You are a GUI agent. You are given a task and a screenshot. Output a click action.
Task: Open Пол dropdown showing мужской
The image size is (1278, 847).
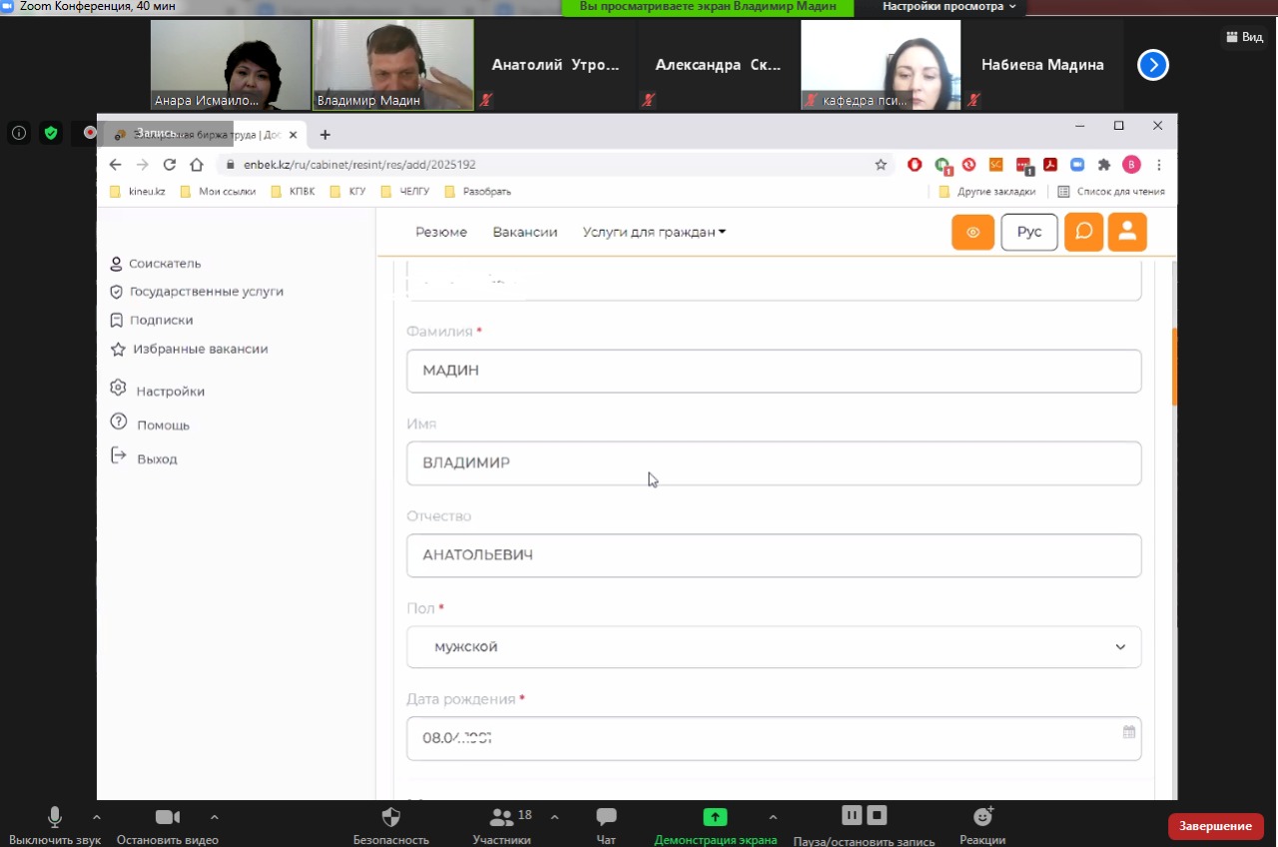click(774, 647)
